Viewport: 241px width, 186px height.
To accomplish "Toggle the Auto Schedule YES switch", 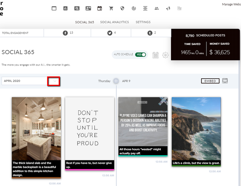I will coord(140,55).
